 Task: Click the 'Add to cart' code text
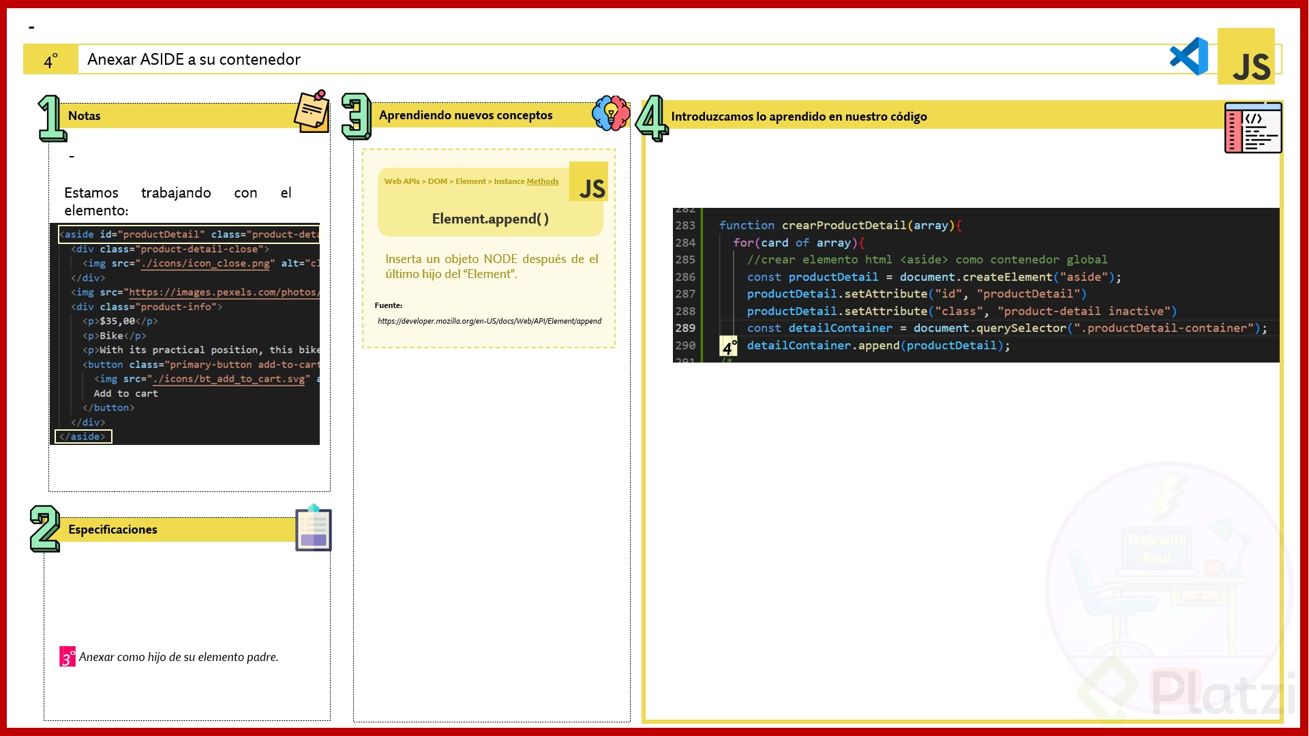coord(126,394)
